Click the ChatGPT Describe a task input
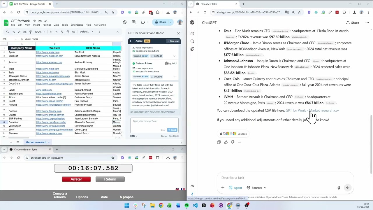The image size is (373, 210). [x=285, y=178]
